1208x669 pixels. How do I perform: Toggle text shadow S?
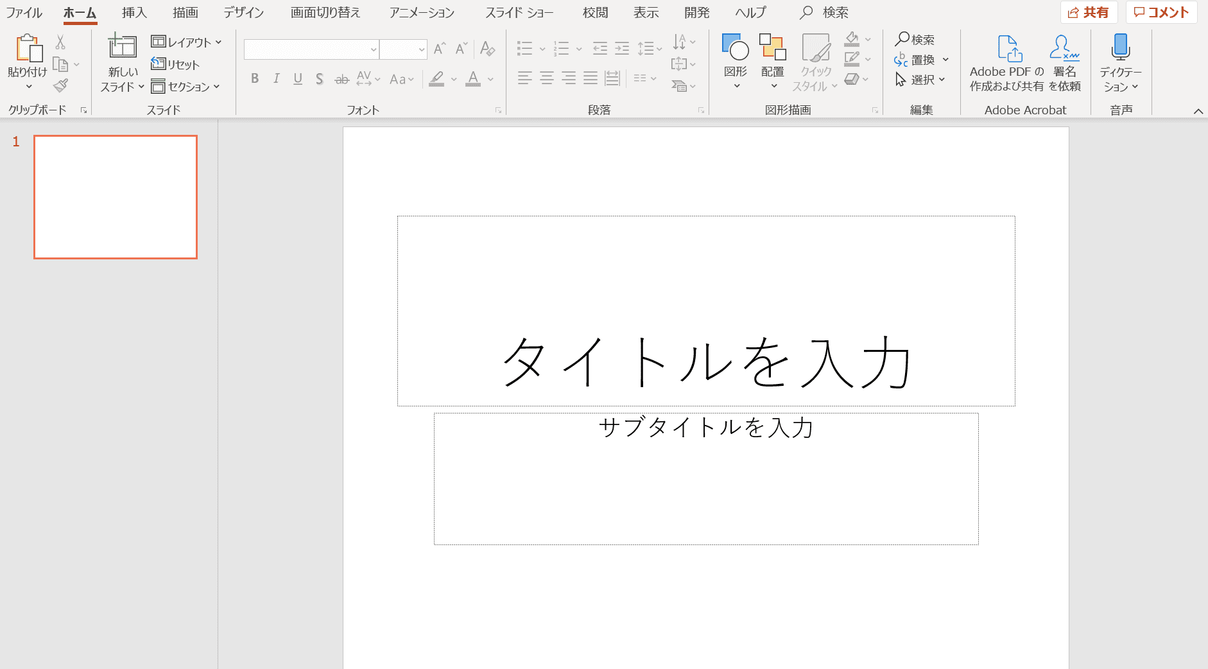pos(319,78)
